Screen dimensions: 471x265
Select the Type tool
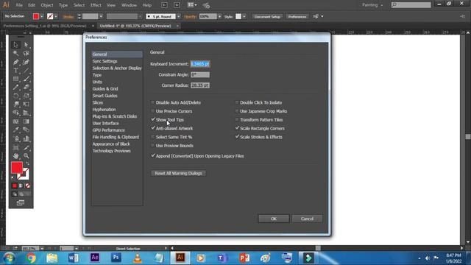pos(15,71)
